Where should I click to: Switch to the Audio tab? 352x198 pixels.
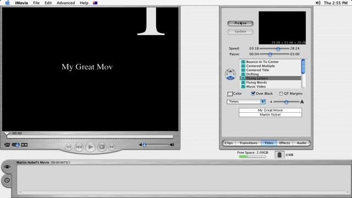301,143
